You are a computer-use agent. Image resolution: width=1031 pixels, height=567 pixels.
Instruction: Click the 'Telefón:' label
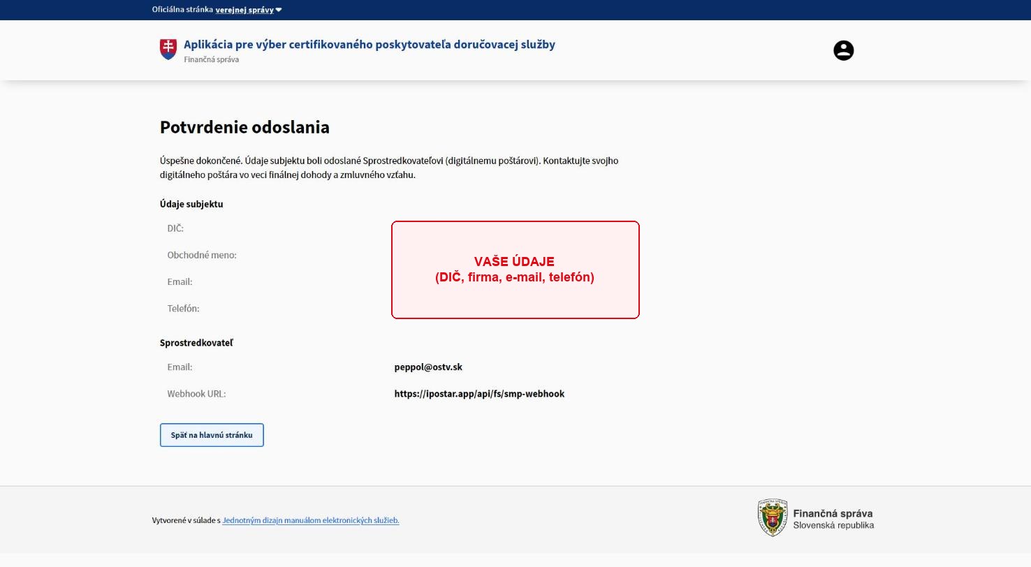184,308
